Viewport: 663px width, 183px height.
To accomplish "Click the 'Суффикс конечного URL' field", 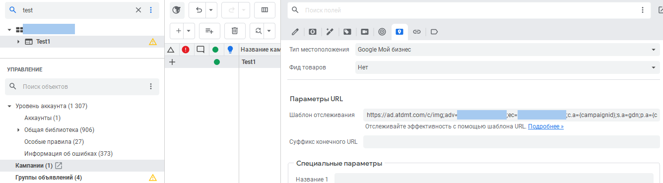I will [x=512, y=142].
